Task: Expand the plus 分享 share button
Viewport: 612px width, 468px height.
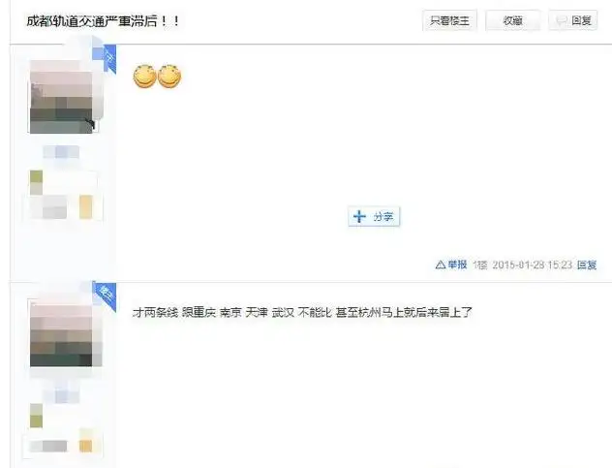Action: click(x=374, y=216)
